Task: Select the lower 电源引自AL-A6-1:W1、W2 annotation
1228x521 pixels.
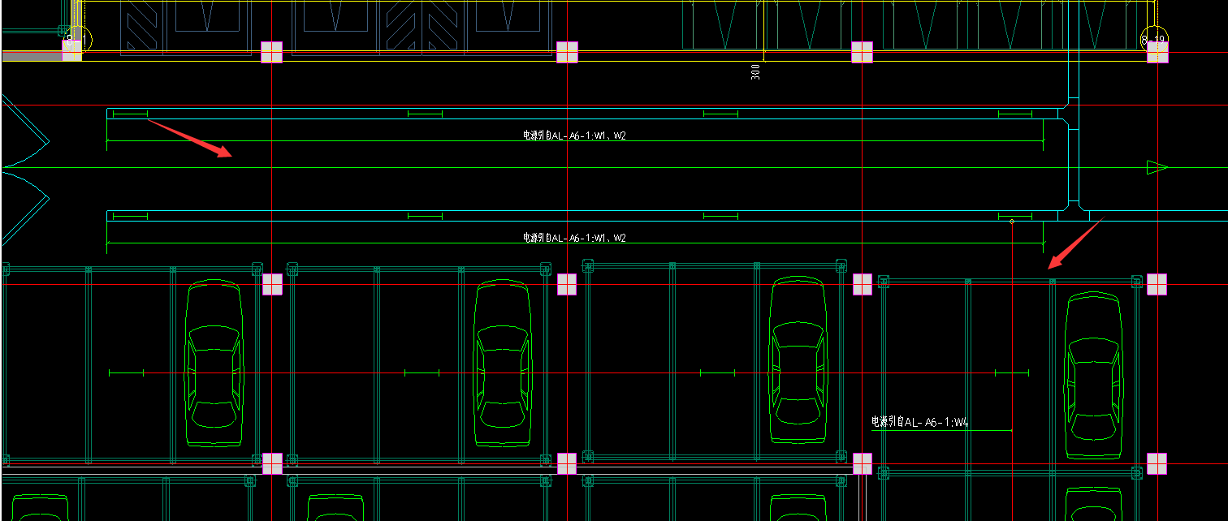Action: coord(574,238)
